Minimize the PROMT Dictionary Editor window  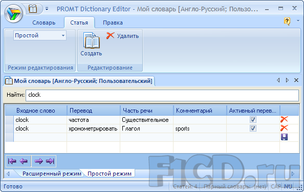coord(267,9)
